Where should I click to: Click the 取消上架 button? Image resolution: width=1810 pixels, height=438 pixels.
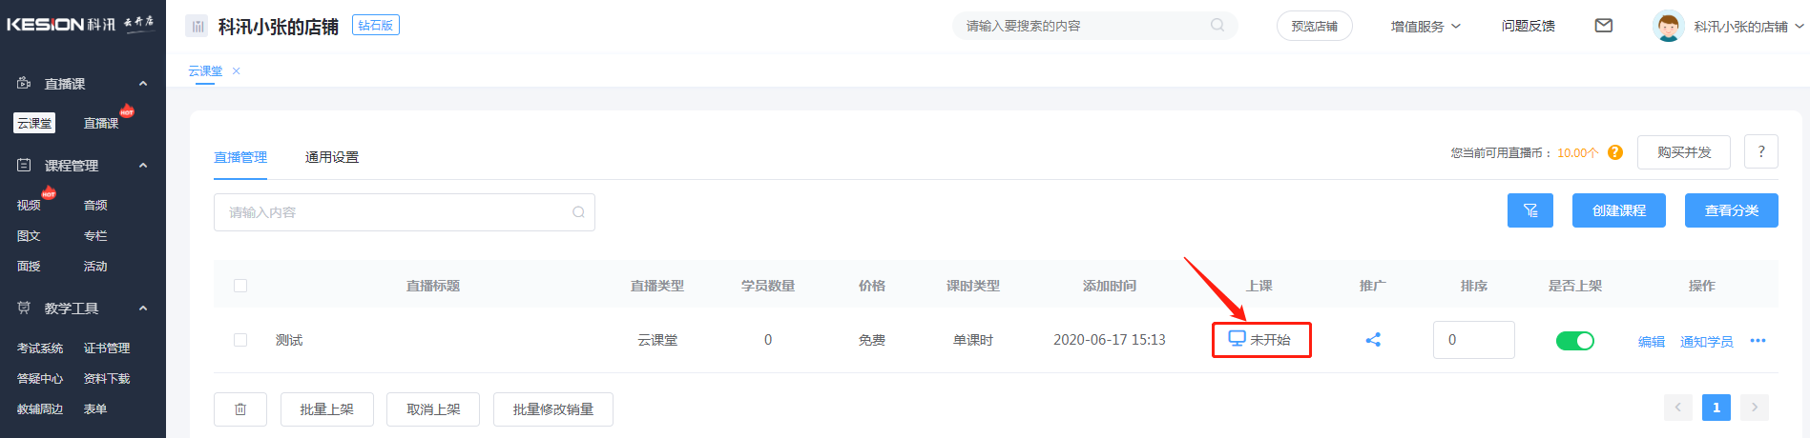[x=433, y=409]
